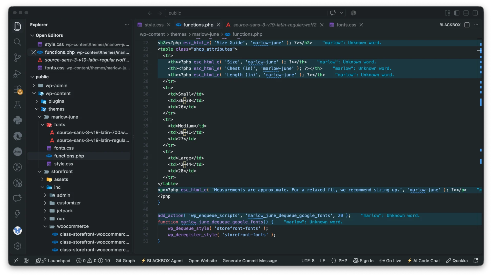Viewport: 492px width, 276px height.
Task: Open the Copilot dropdown arrow in title bar
Action: (341, 13)
